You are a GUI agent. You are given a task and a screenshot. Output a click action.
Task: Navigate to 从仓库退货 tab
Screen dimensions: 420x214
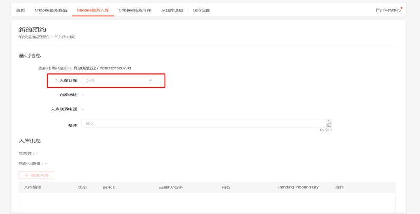[172, 10]
